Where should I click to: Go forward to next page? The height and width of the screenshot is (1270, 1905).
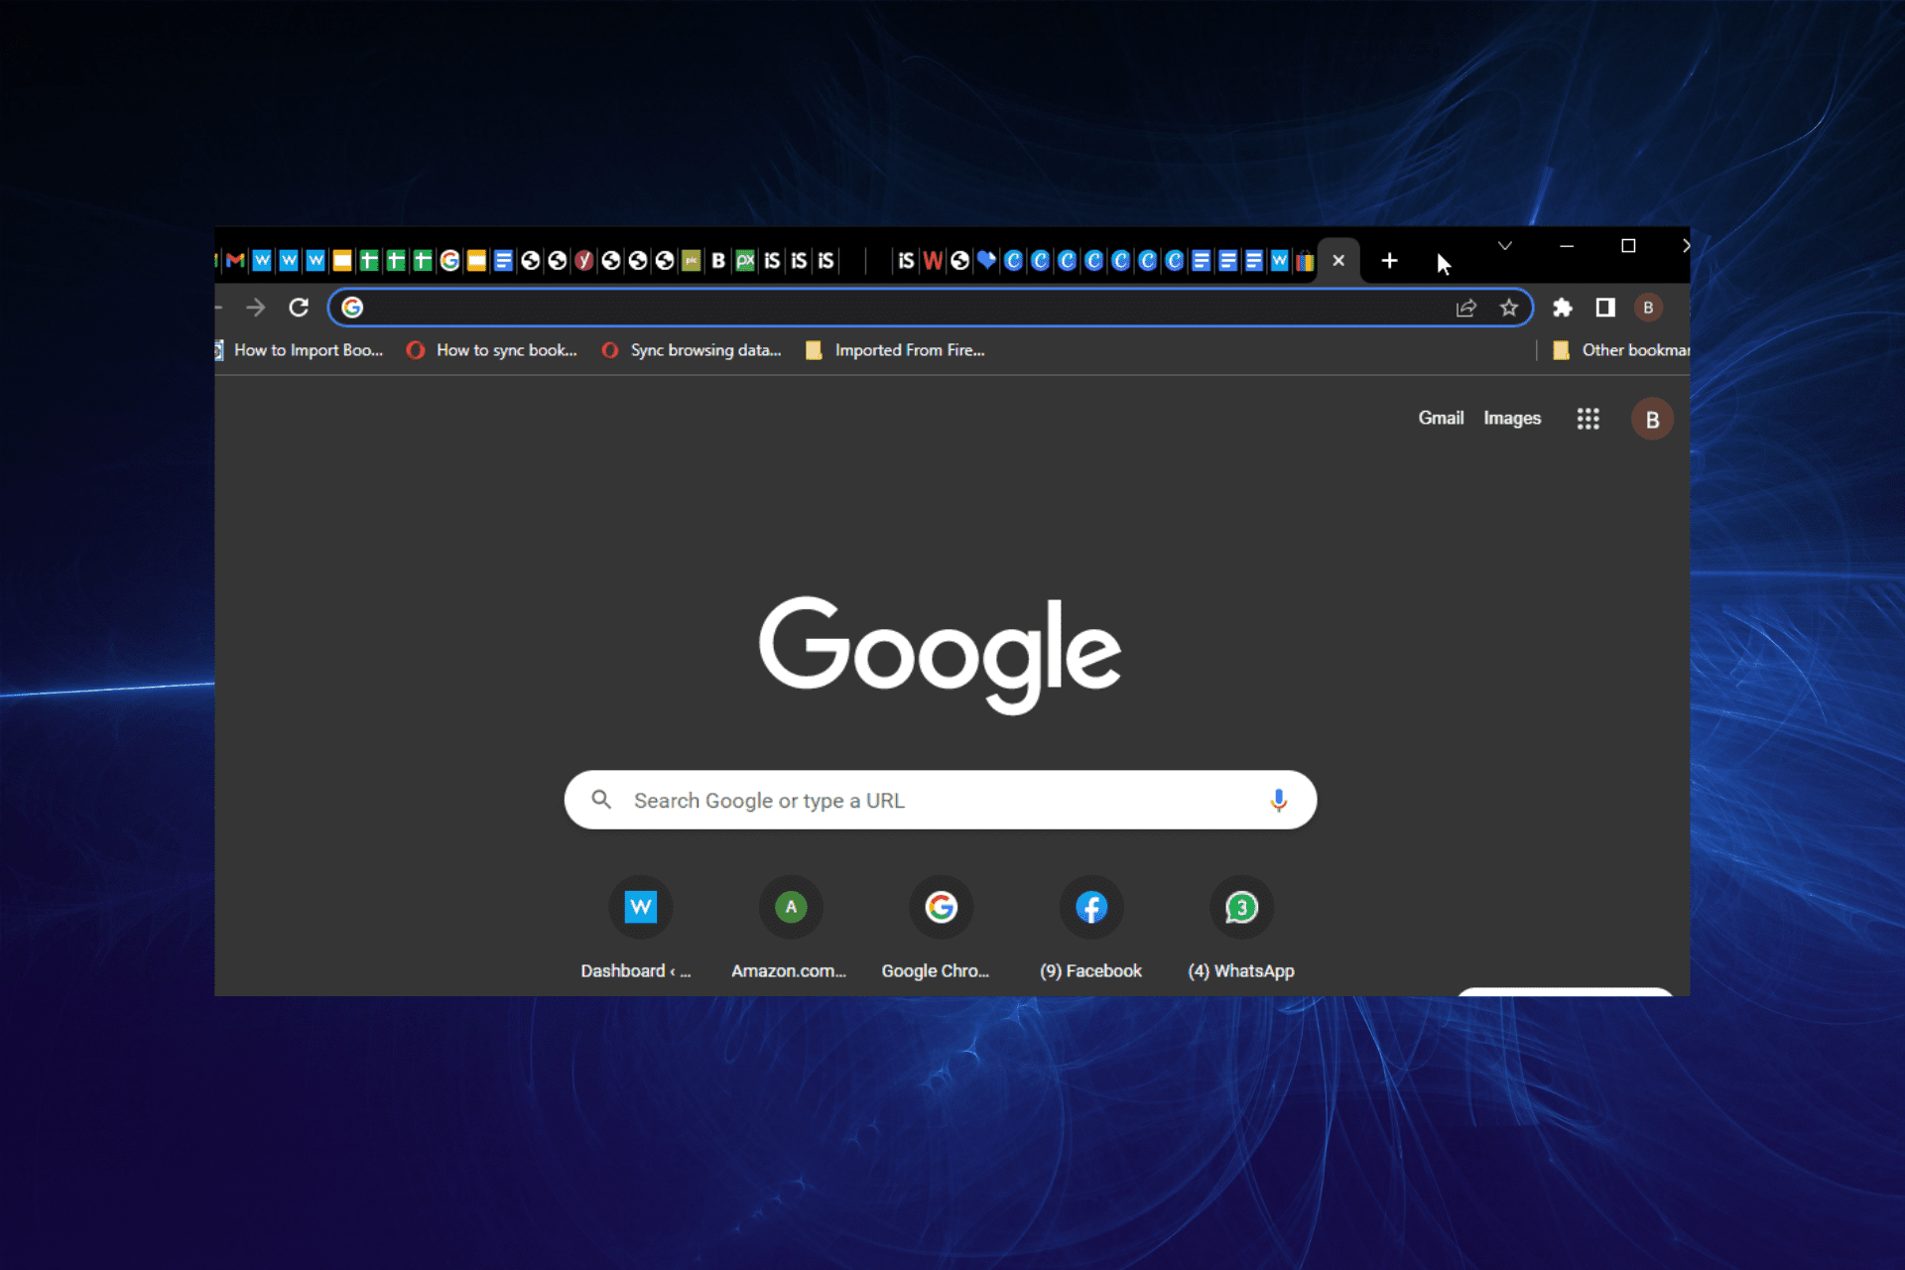tap(256, 308)
